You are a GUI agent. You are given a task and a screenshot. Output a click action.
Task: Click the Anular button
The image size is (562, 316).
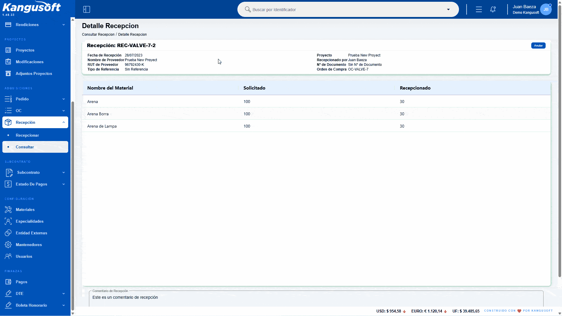pos(538,45)
